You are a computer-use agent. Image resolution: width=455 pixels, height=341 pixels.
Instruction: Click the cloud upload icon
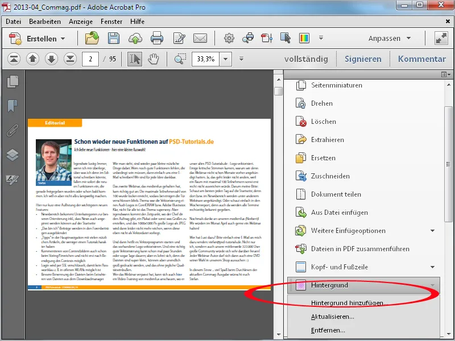click(135, 39)
